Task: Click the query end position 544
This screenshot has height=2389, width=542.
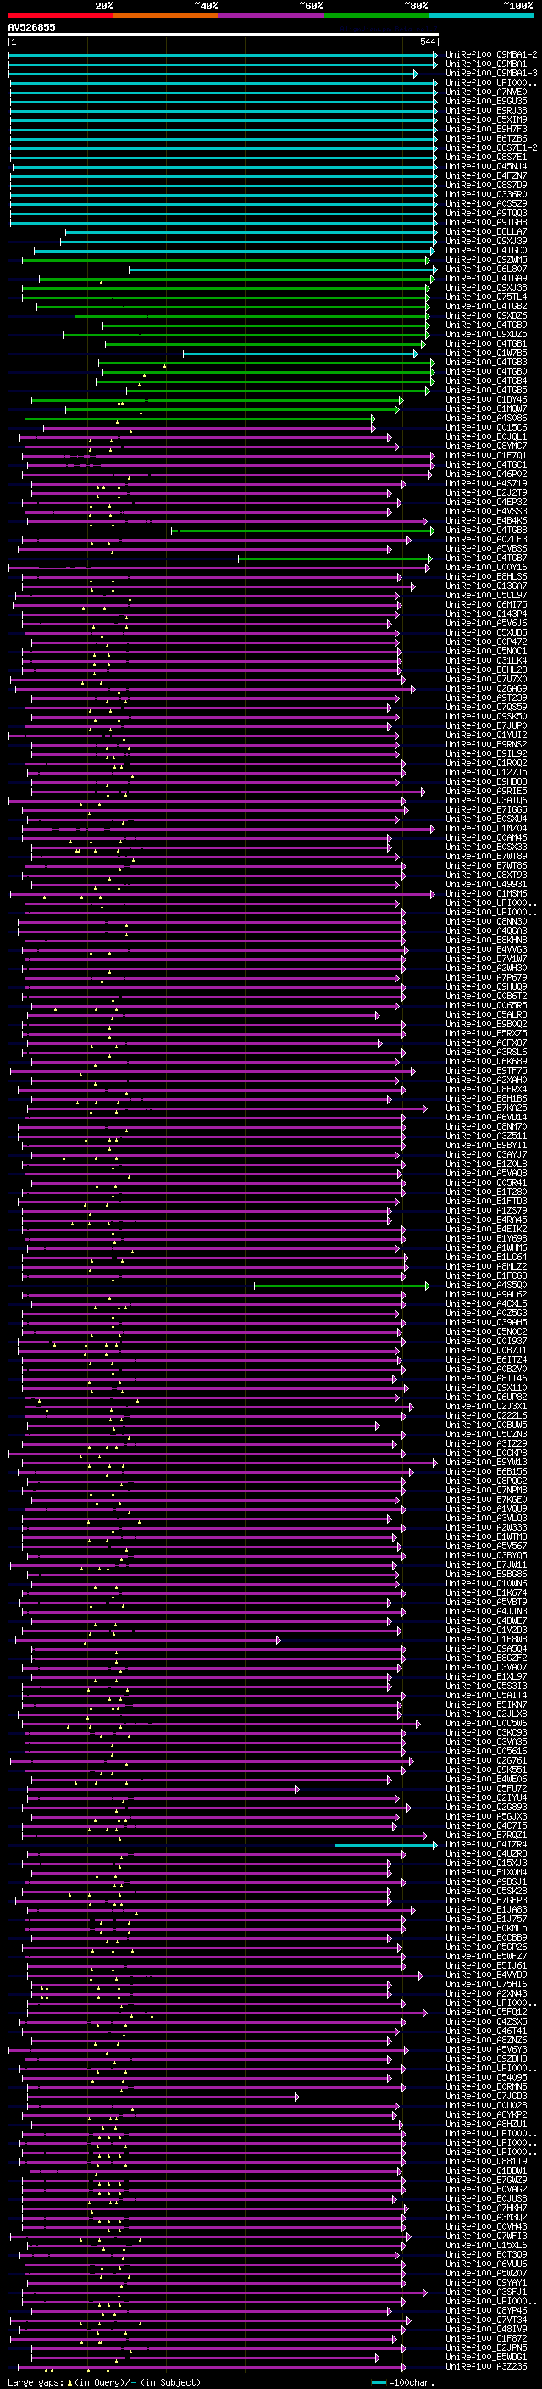Action: coord(427,42)
